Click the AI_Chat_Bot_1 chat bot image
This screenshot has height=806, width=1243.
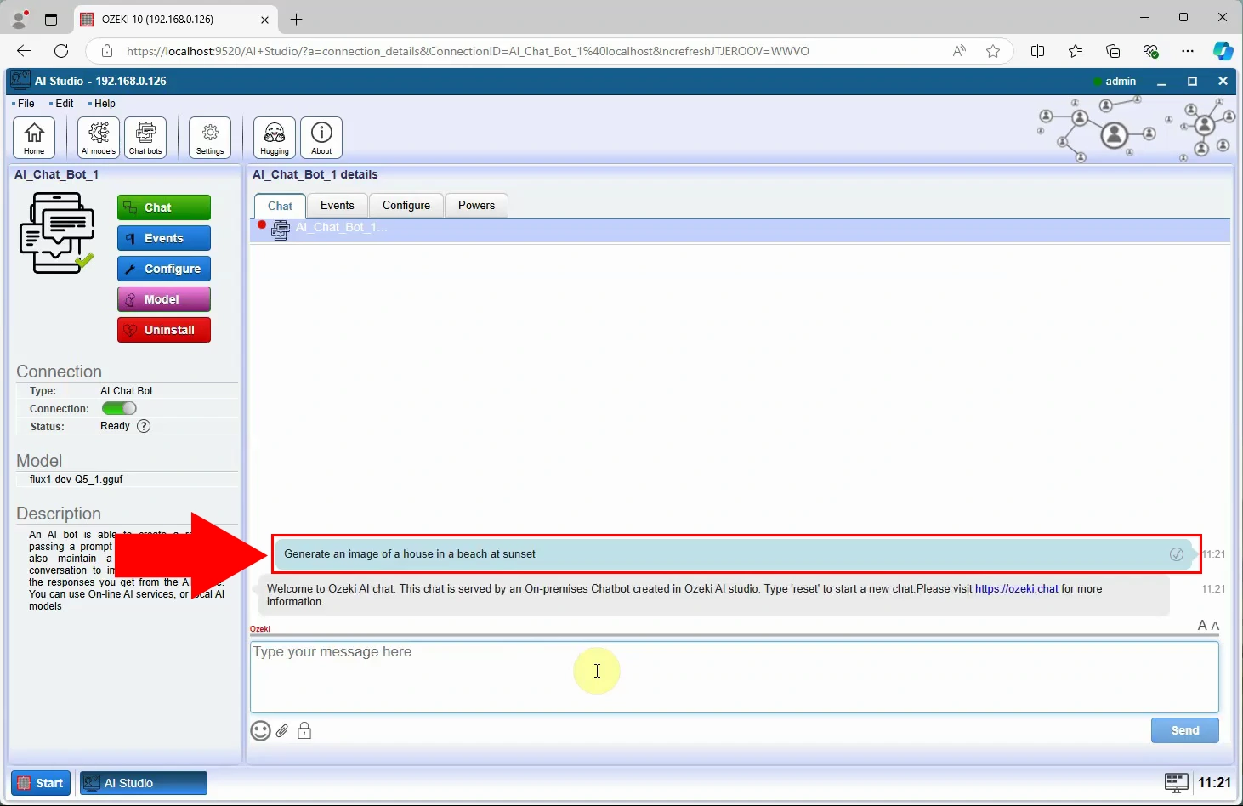[x=57, y=233]
